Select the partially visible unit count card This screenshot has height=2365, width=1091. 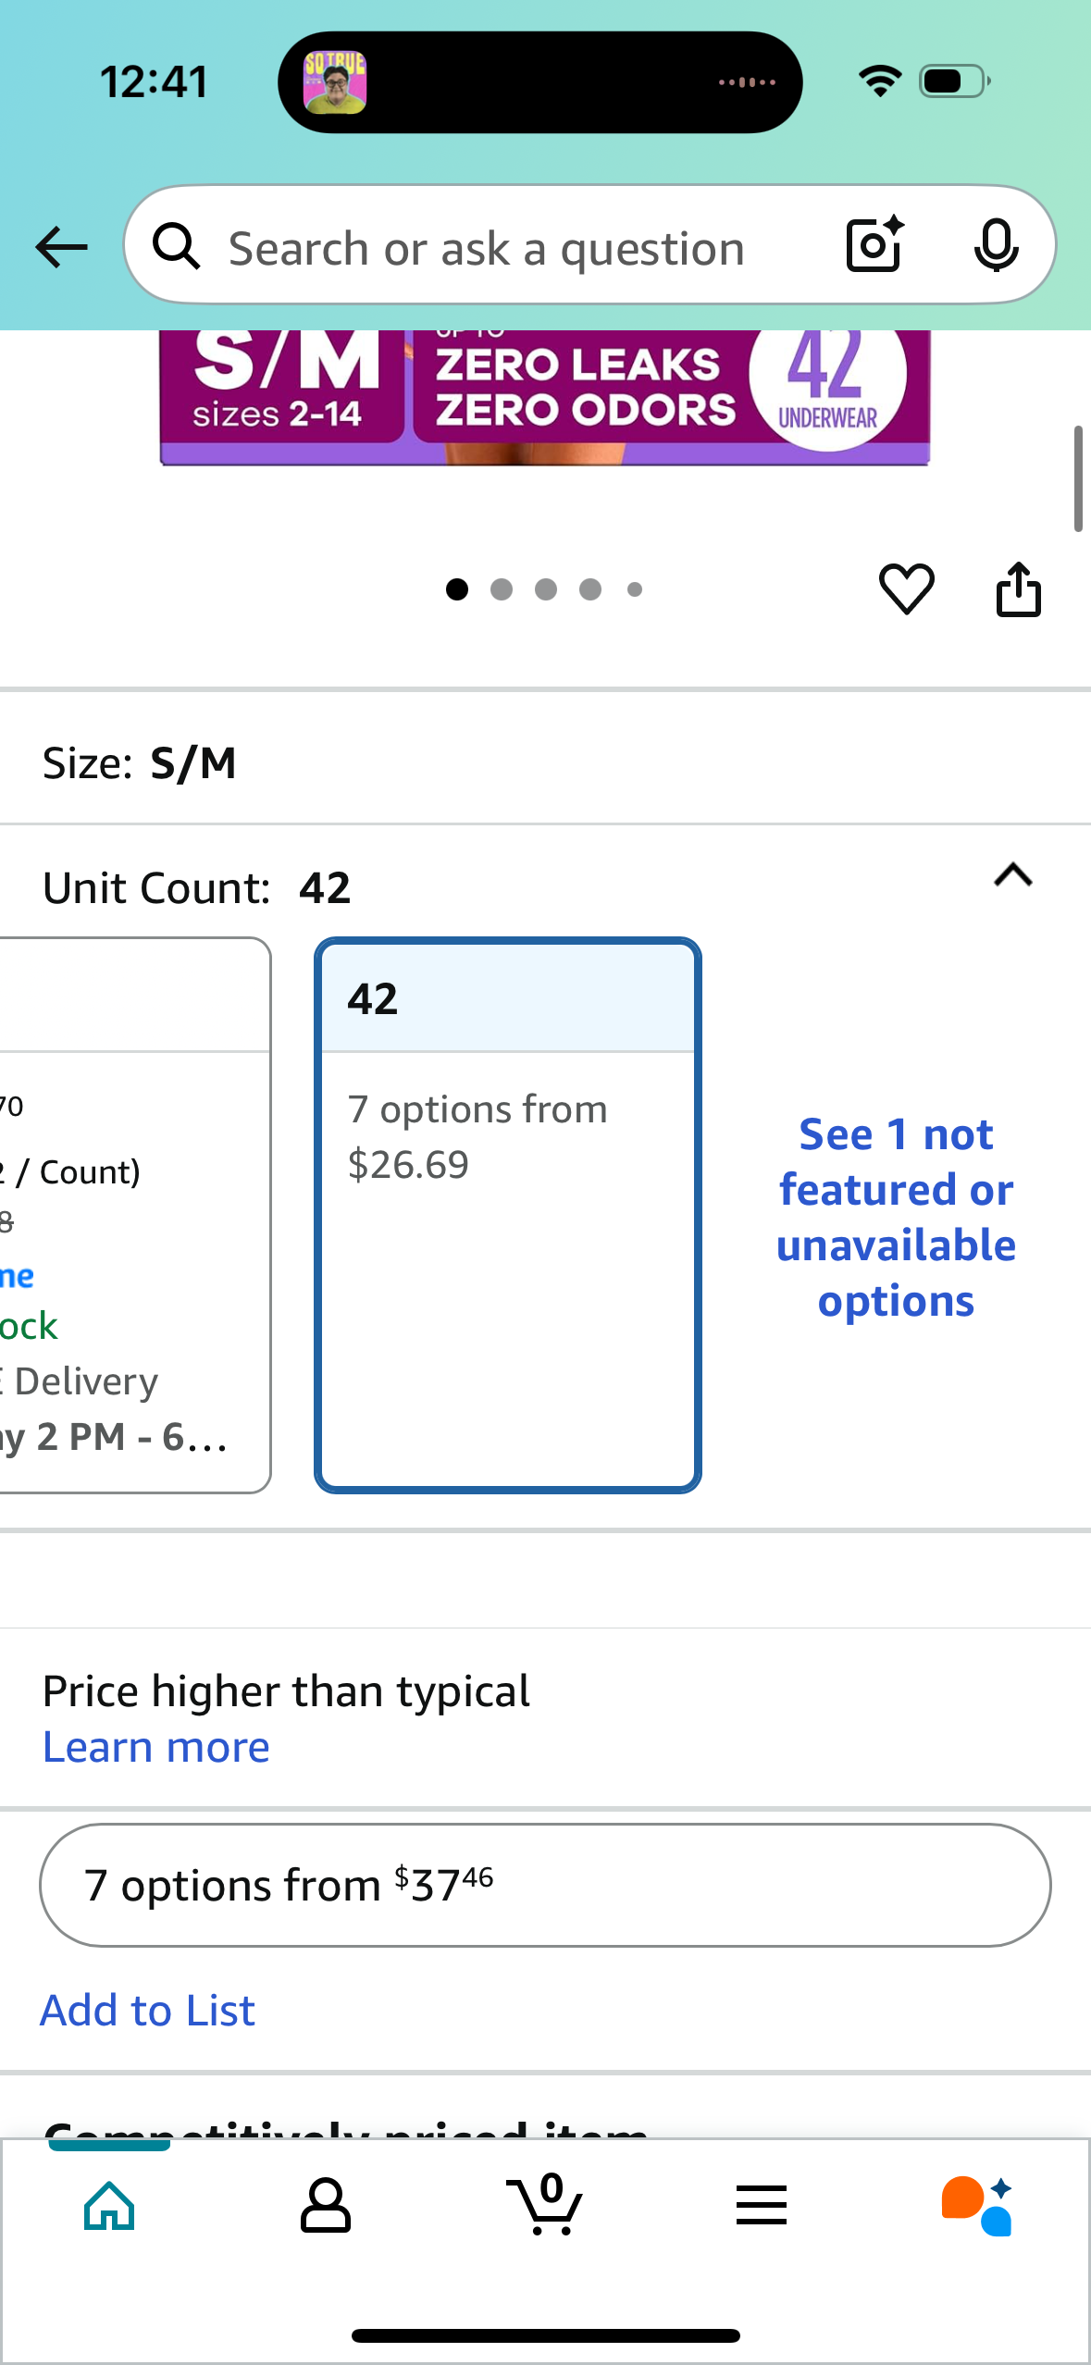point(135,1215)
